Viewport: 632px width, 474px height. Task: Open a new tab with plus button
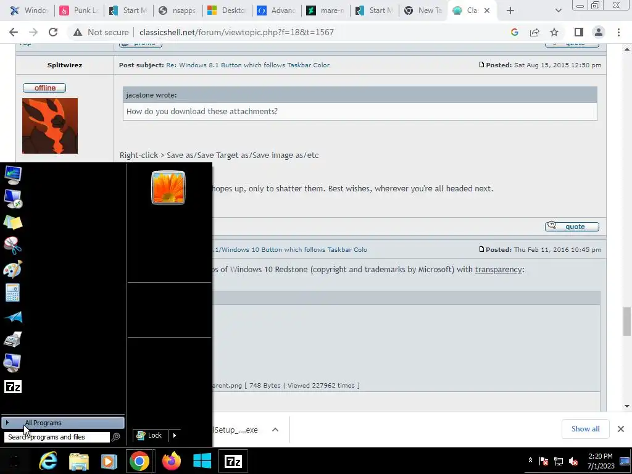pyautogui.click(x=510, y=10)
